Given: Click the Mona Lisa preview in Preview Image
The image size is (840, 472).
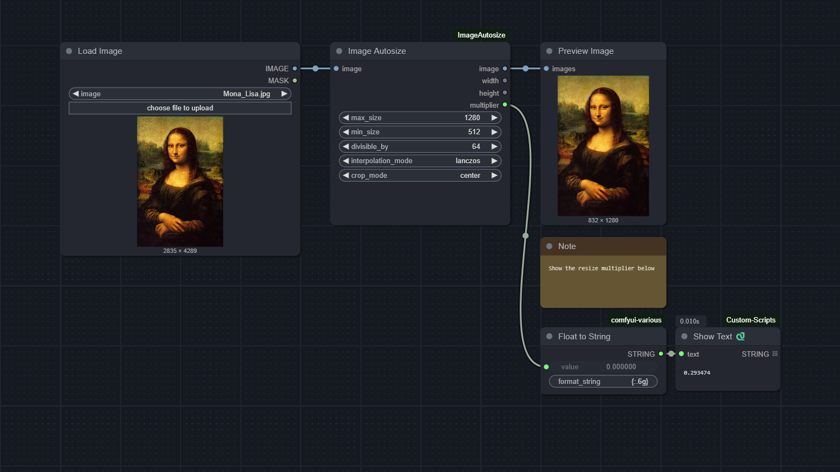Looking at the screenshot, I should pyautogui.click(x=603, y=146).
